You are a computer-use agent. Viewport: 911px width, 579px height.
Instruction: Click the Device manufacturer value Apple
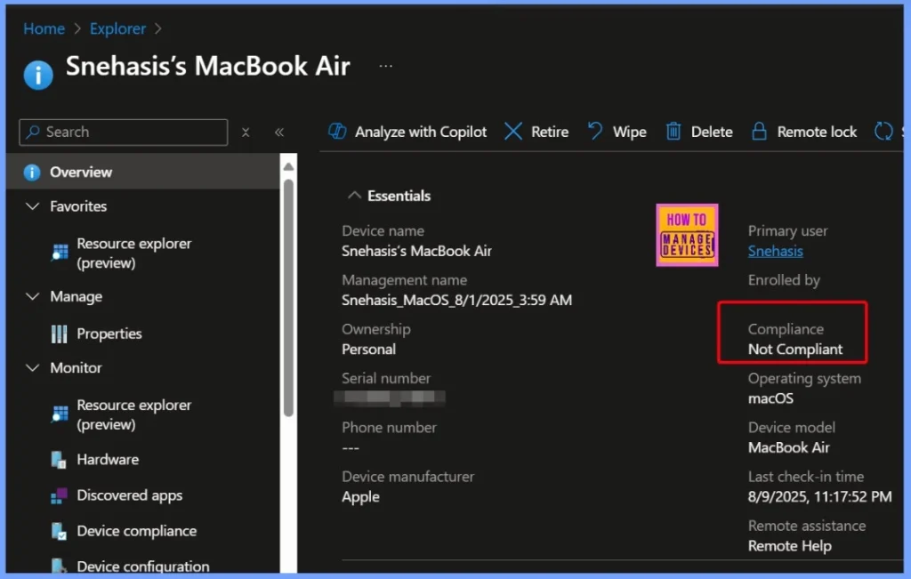[361, 497]
